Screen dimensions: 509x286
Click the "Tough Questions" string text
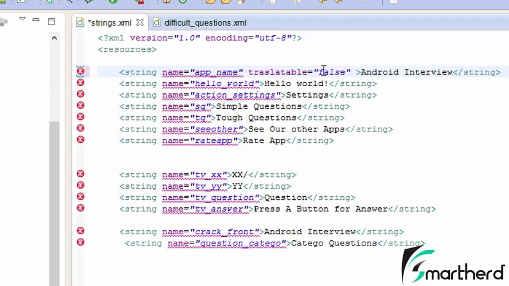pyautogui.click(x=256, y=118)
